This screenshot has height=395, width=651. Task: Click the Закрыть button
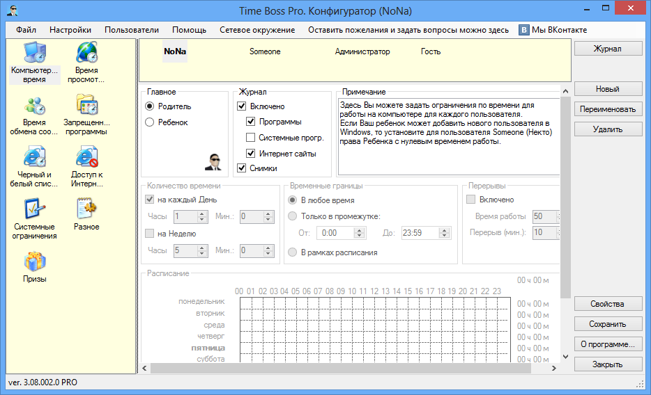tap(608, 364)
